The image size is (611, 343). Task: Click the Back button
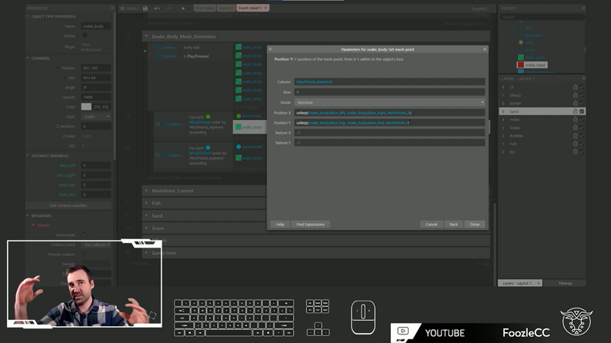point(453,225)
